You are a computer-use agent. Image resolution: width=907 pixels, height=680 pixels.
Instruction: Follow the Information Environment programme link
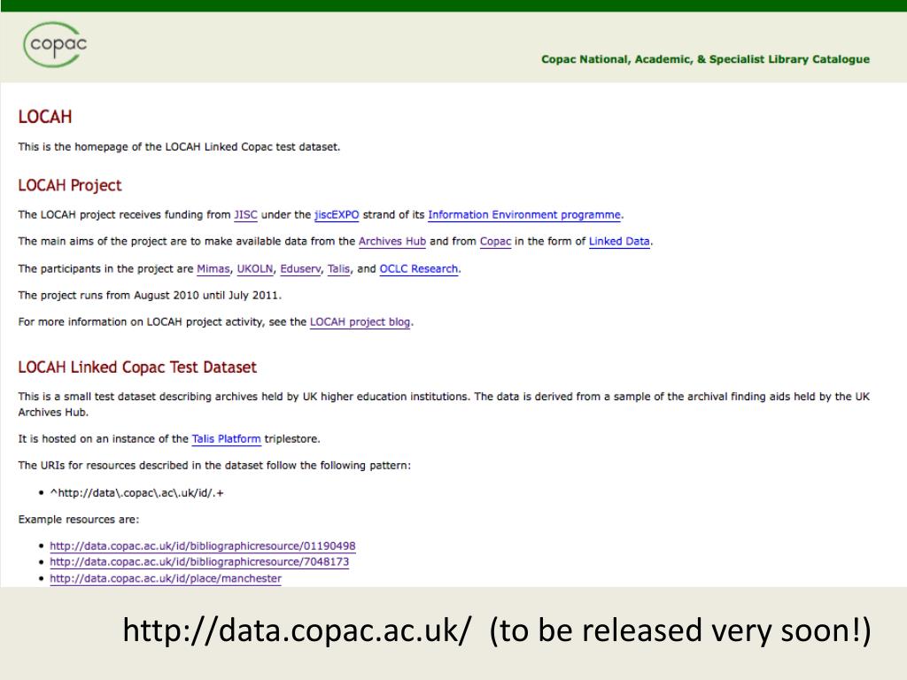[x=524, y=215]
